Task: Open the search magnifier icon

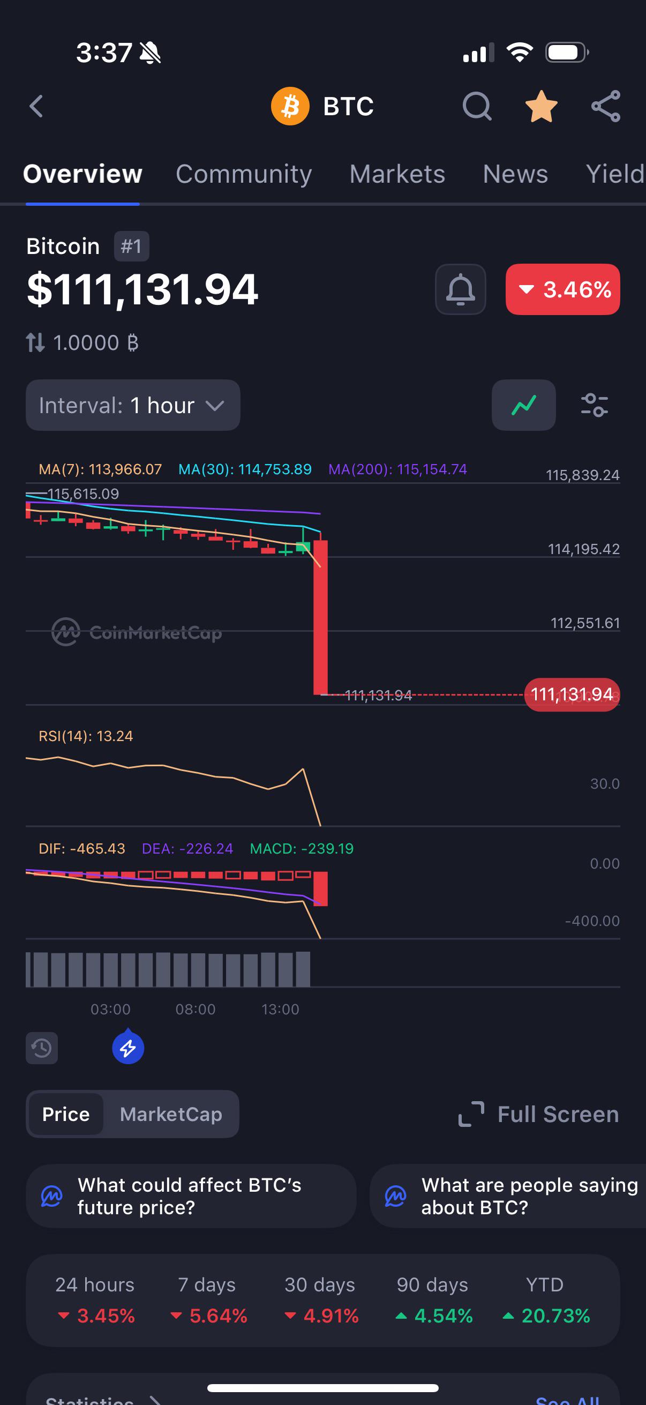Action: [477, 106]
